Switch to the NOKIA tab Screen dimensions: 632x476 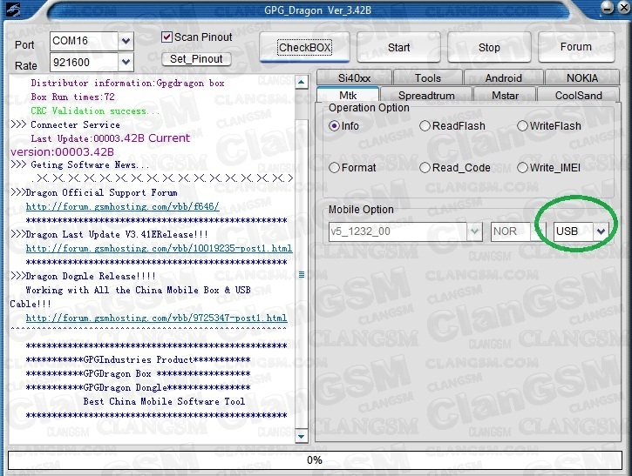coord(581,78)
